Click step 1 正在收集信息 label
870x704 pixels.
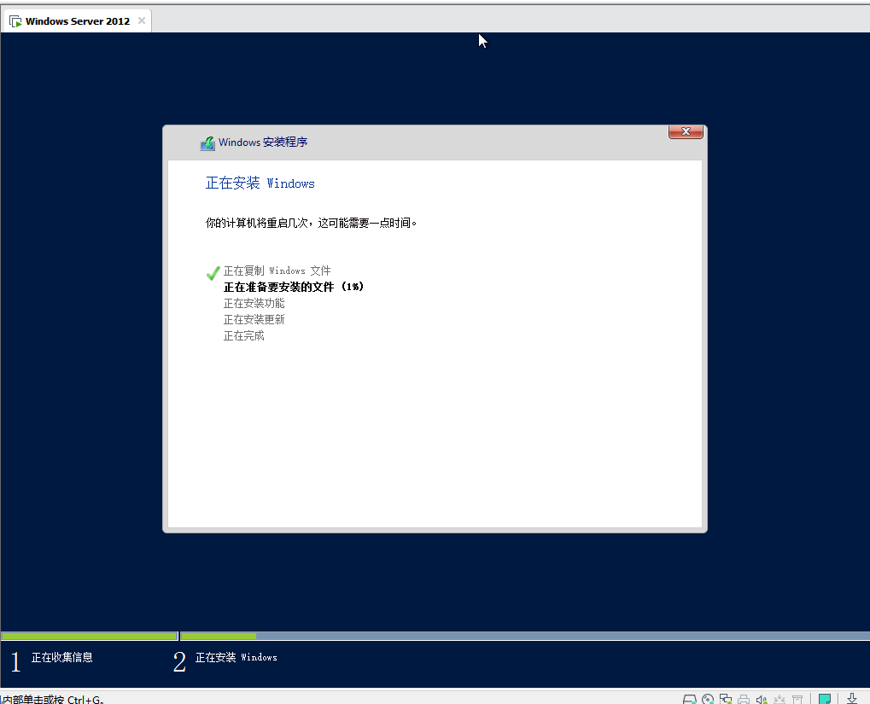point(61,658)
